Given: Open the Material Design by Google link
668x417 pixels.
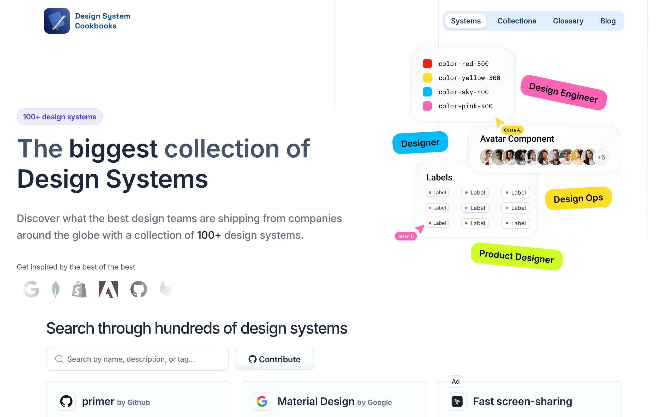Looking at the screenshot, I should 335,402.
